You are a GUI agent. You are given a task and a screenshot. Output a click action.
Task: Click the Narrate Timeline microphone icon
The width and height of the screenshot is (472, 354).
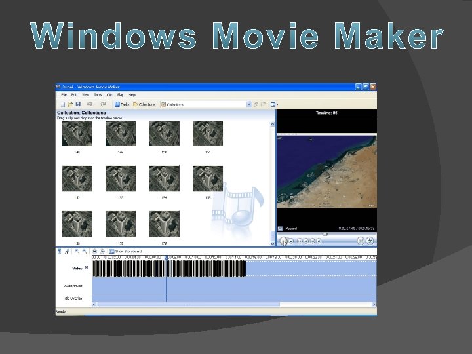pyautogui.click(x=67, y=251)
